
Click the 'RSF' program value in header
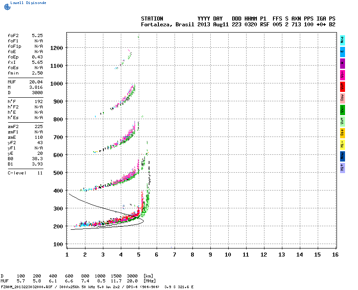pos(264,25)
